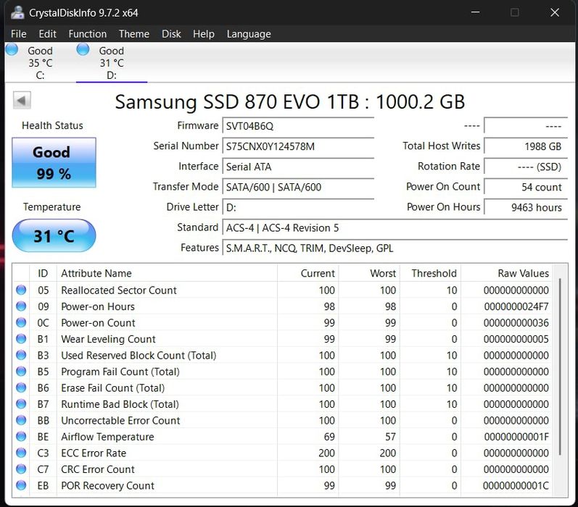Click the Drive Letter field D:
The width and height of the screenshot is (578, 507).
pos(298,207)
